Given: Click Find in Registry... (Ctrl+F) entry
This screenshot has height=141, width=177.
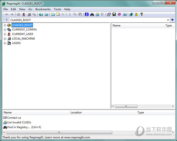Looking at the screenshot, I should [x=22, y=127].
